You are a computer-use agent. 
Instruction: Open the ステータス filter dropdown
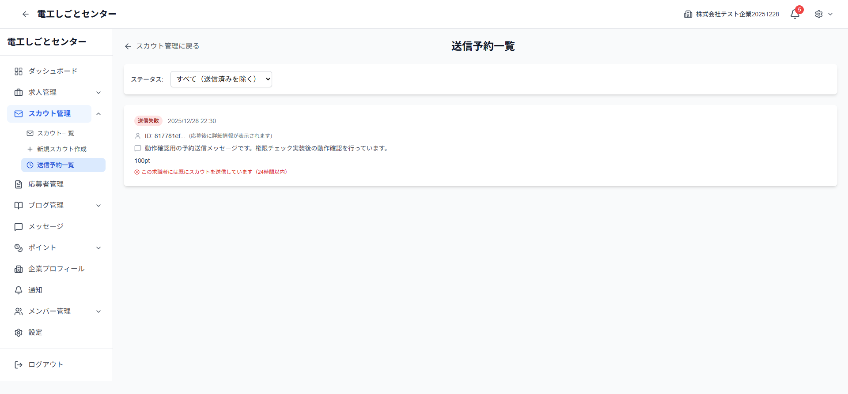tap(221, 79)
